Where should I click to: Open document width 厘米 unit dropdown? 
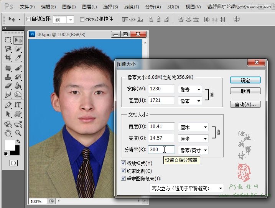(x=193, y=127)
